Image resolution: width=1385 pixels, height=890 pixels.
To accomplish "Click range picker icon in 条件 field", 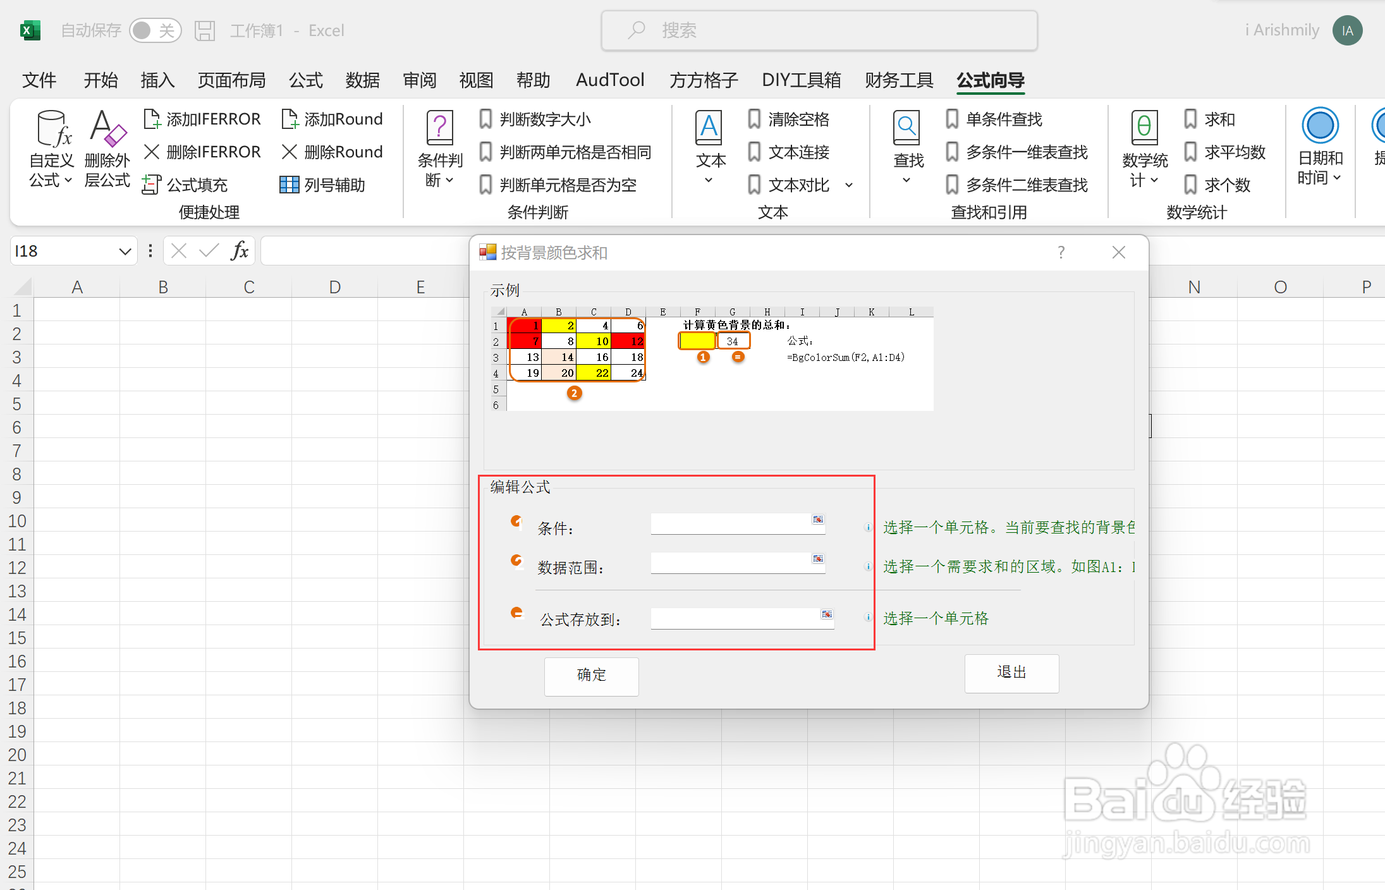I will (818, 520).
